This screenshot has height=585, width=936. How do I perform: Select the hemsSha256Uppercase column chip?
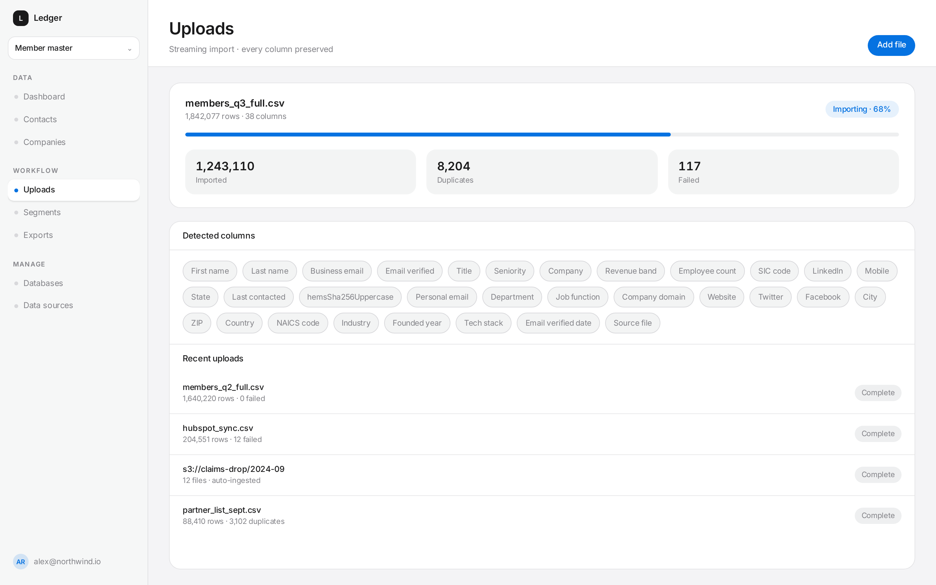(x=350, y=297)
